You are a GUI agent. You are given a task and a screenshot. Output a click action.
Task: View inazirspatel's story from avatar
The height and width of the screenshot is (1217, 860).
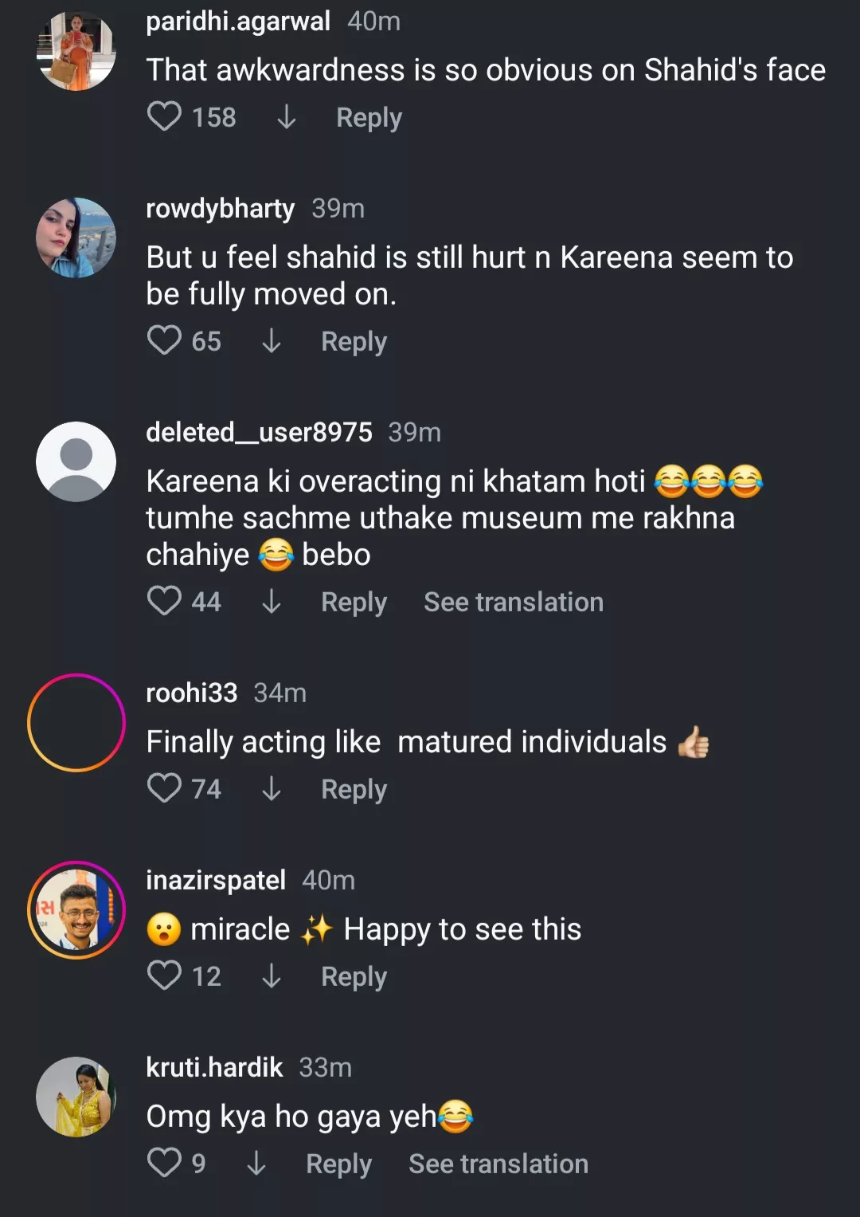click(76, 909)
